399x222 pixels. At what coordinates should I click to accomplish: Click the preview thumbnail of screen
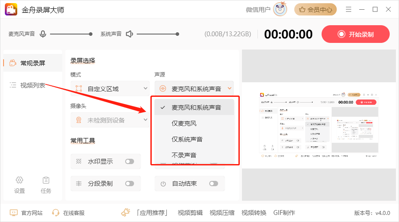click(319, 125)
